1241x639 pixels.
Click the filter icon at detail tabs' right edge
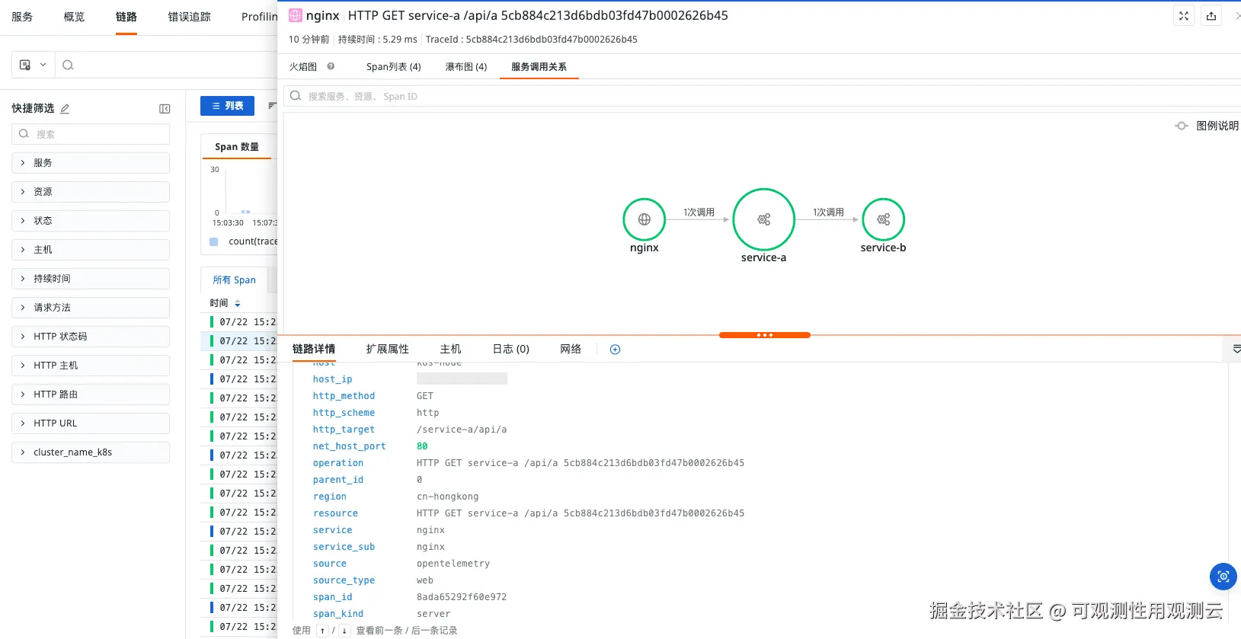pos(1236,349)
